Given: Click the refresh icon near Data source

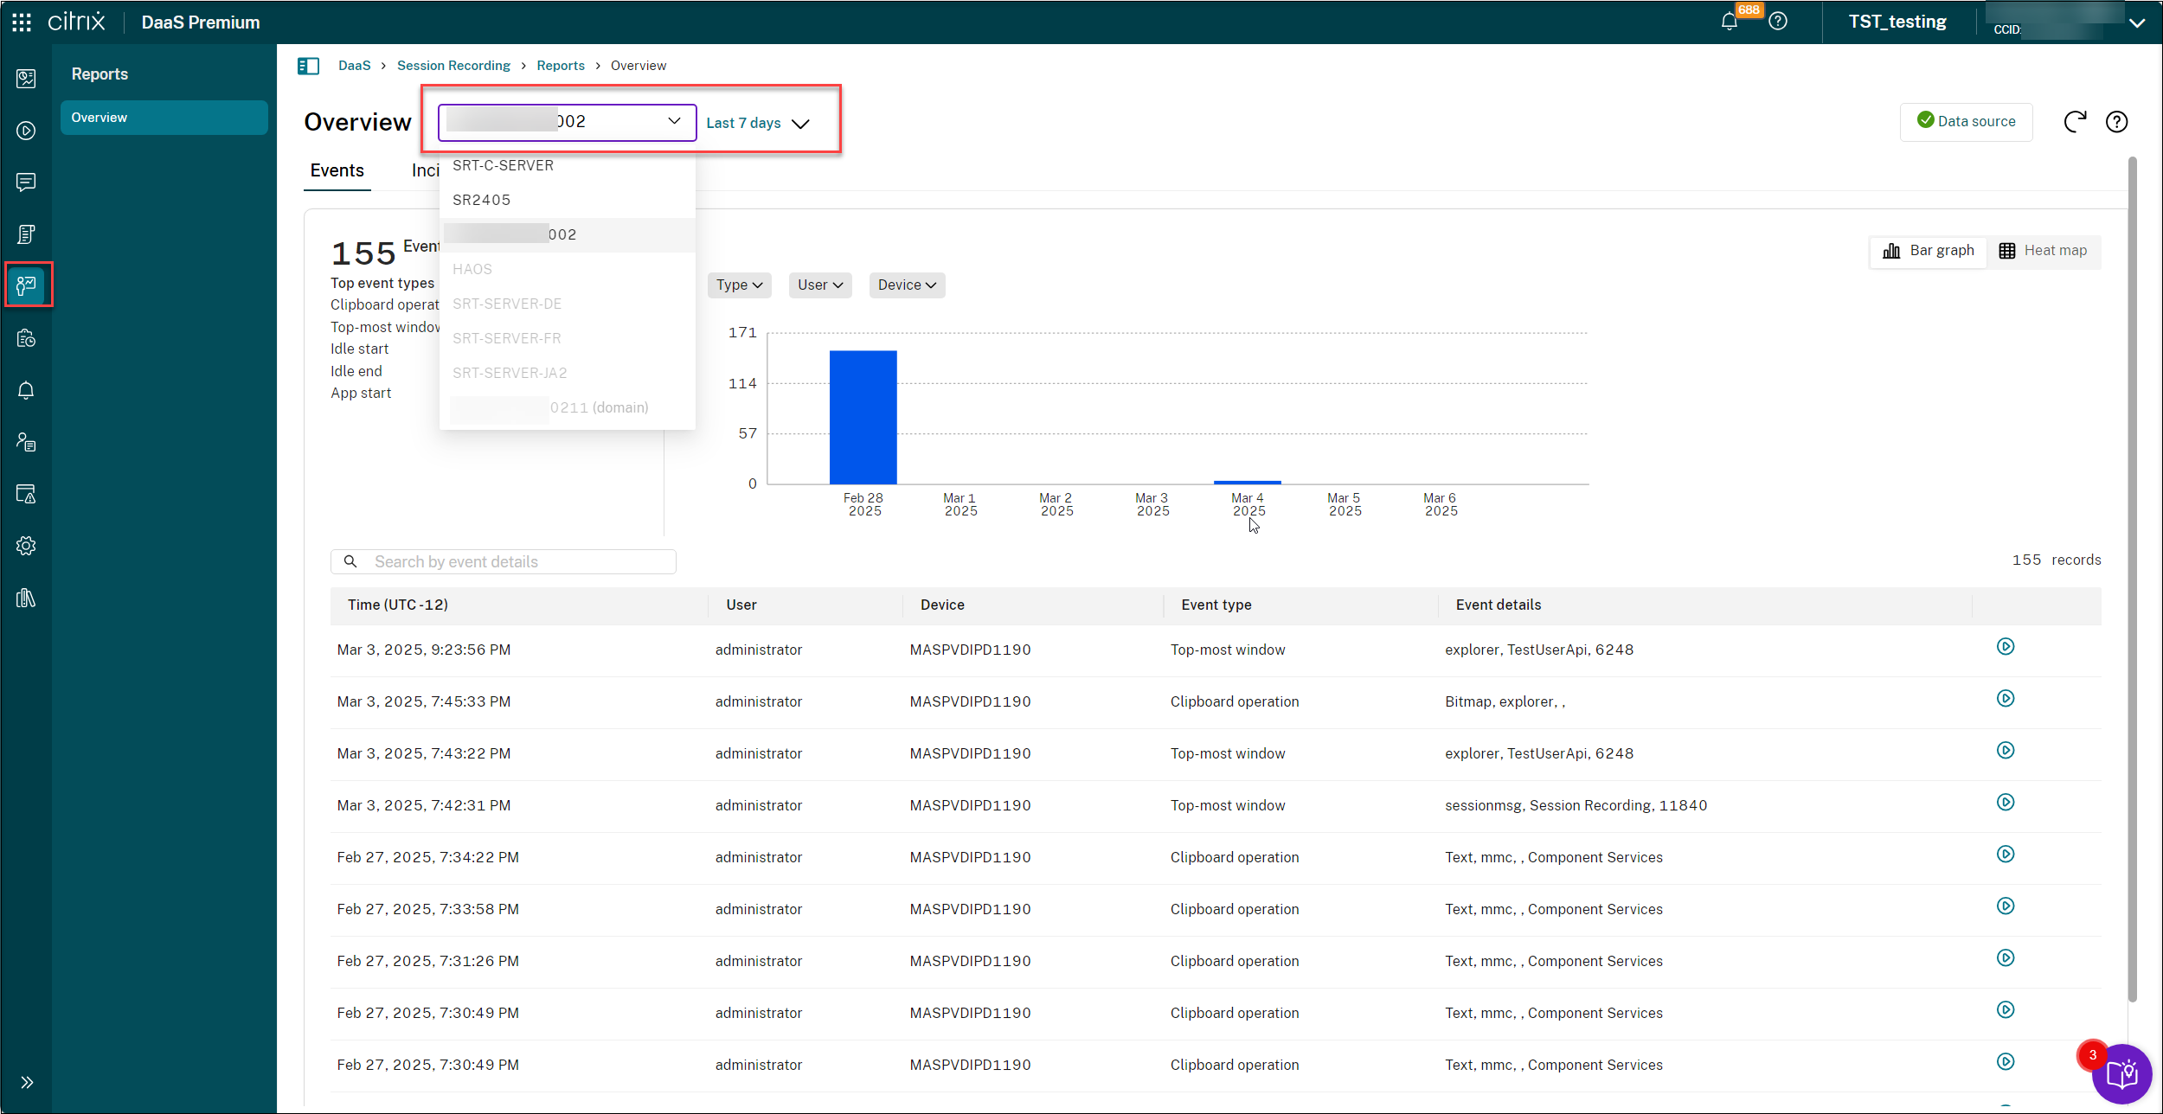Looking at the screenshot, I should click(x=2075, y=122).
